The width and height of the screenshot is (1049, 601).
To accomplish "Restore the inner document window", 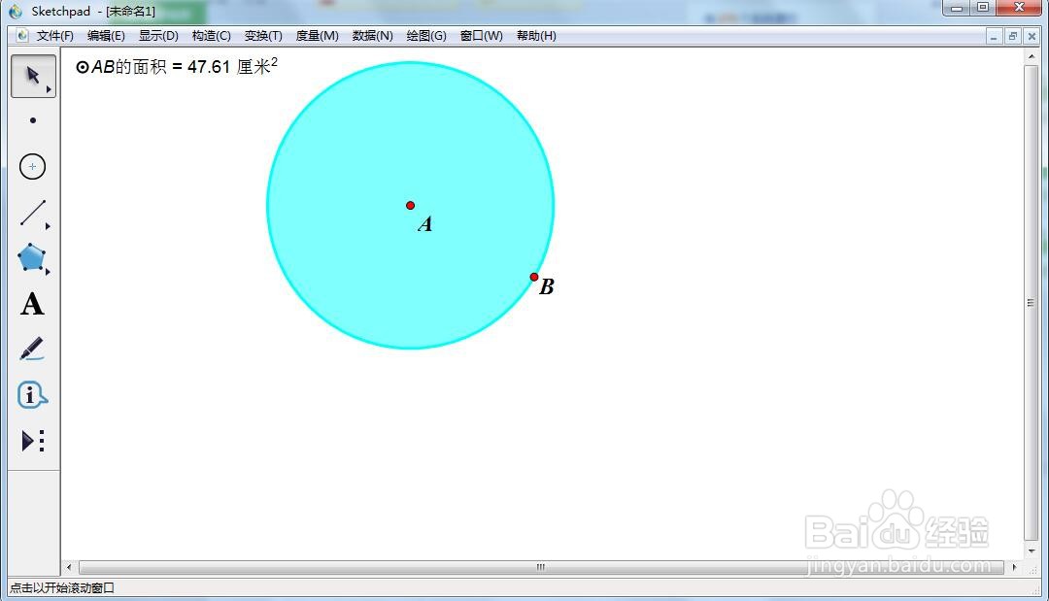I will coord(1012,36).
